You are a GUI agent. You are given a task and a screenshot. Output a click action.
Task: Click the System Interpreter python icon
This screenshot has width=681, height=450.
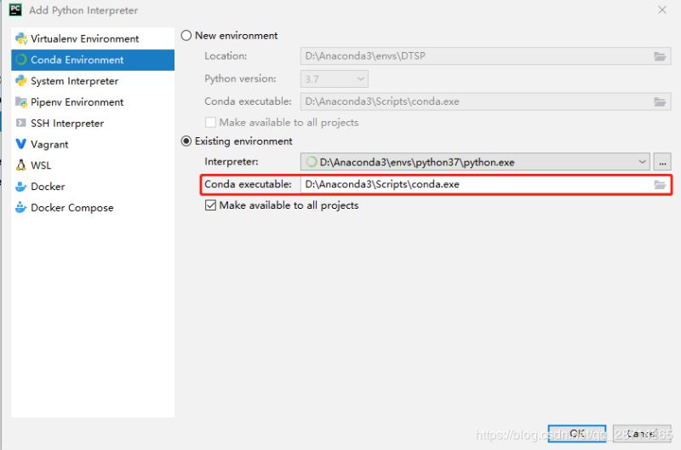tap(21, 81)
